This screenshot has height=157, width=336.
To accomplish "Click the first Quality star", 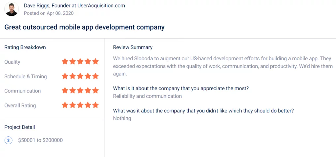I will (x=65, y=62).
